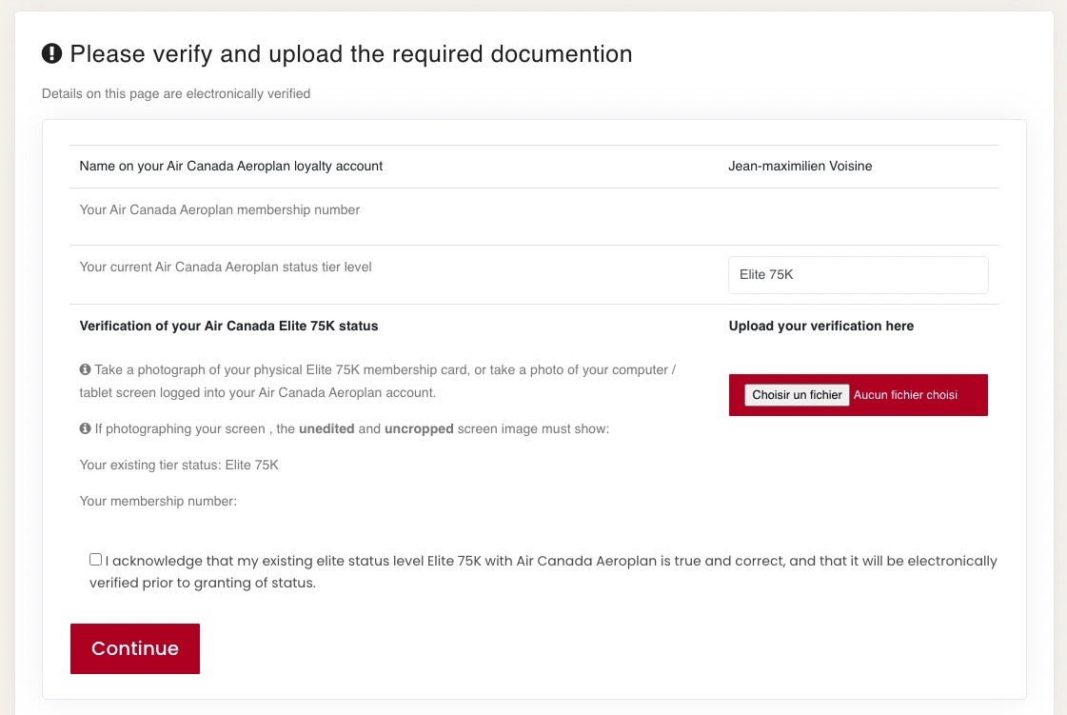The image size is (1067, 715).
Task: Click 'Your current Air Canada Aeroplan status tier level'
Action: click(x=226, y=268)
